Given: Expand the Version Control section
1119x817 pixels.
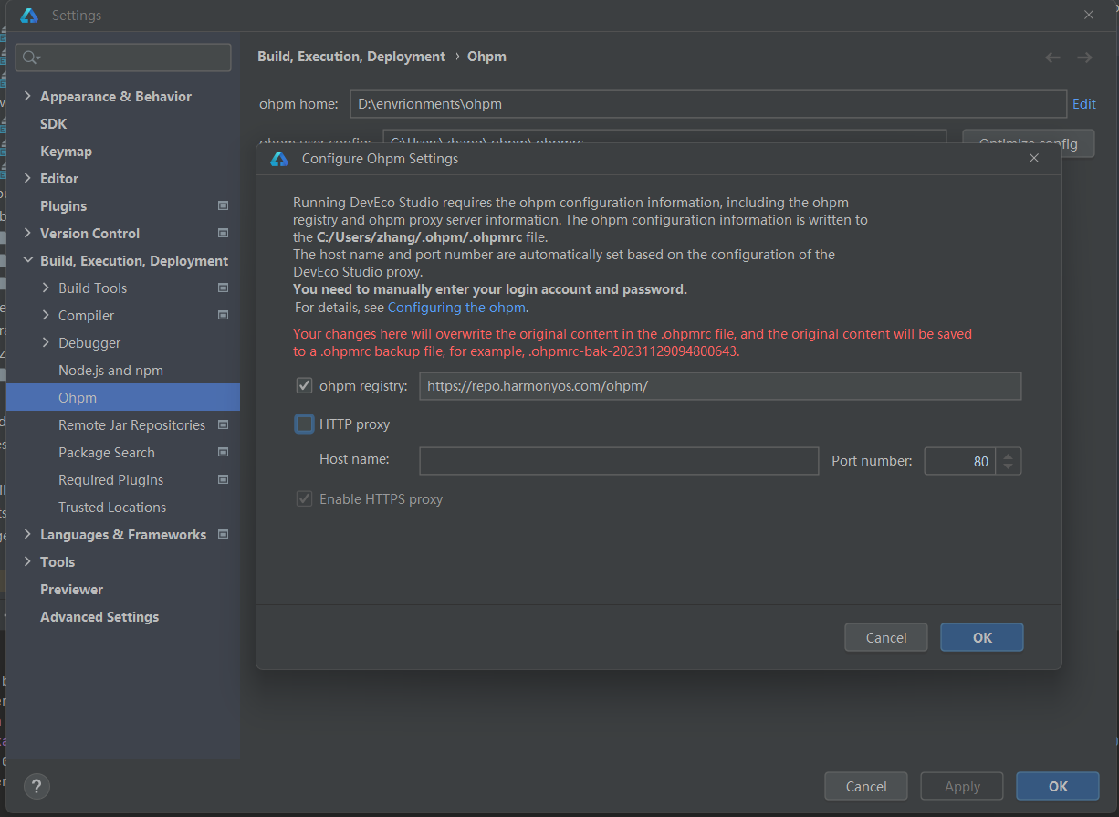Looking at the screenshot, I should (x=27, y=233).
